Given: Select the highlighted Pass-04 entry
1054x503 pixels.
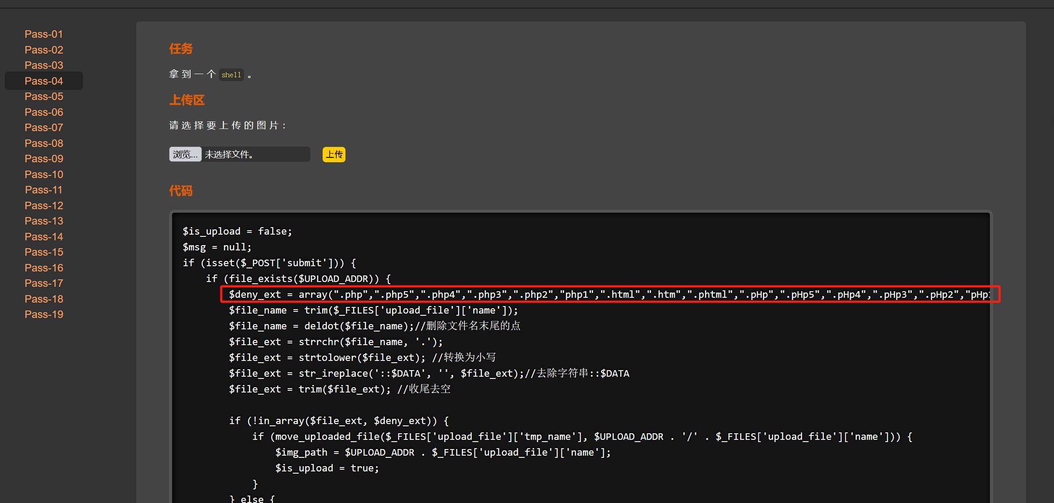Looking at the screenshot, I should click(44, 81).
